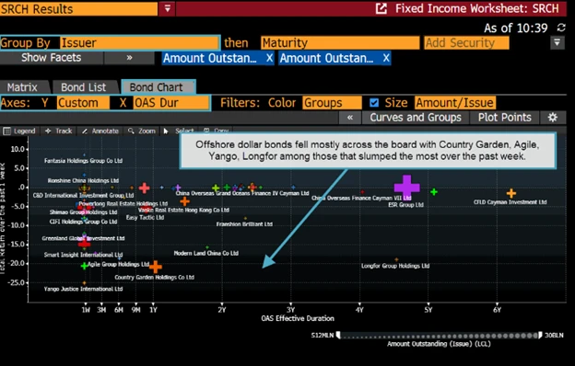Remove the second Amount Outstanding filter chip
This screenshot has width=575, height=366.
point(386,58)
